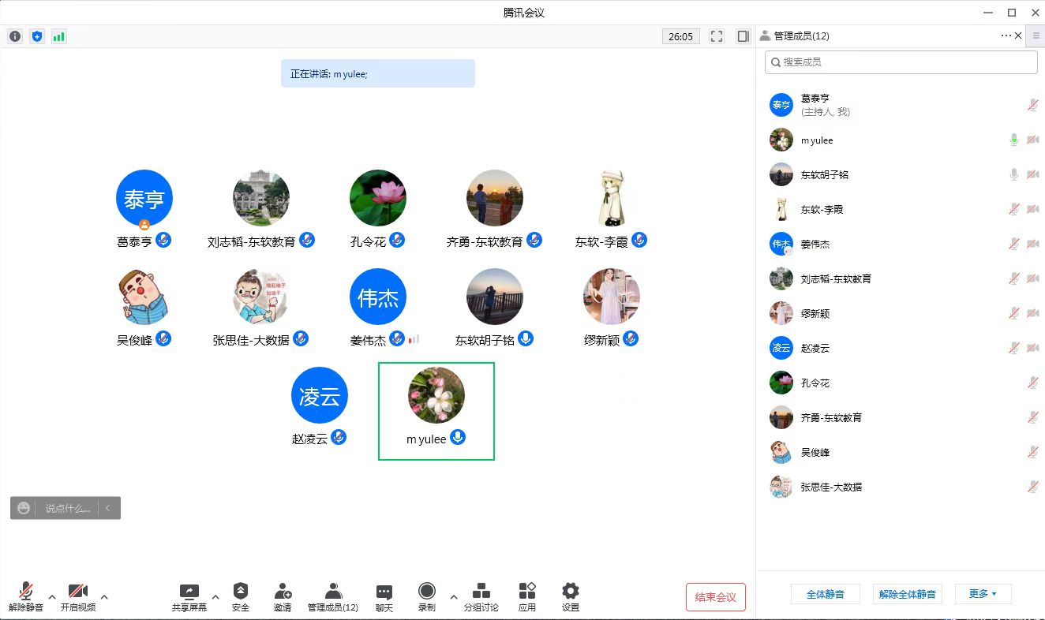Turn on camera via 开启视频
The width and height of the screenshot is (1045, 620).
point(78,592)
